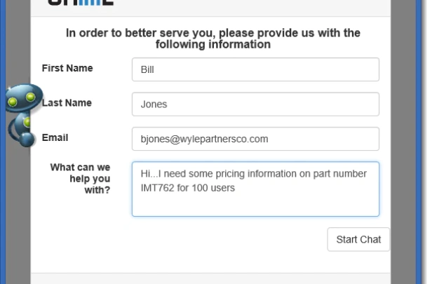Click the 'What can we help you with?' label
Image resolution: width=432 pixels, height=284 pixels.
coord(80,179)
